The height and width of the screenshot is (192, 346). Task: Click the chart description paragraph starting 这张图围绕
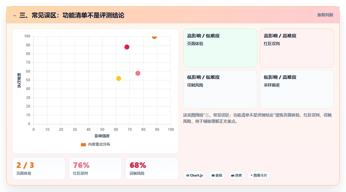(x=257, y=118)
